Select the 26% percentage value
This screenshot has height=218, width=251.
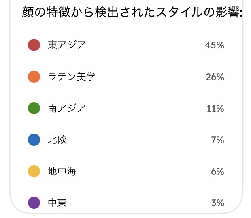215,77
